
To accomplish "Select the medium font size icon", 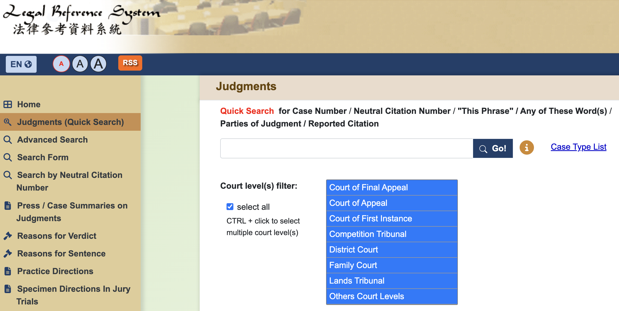I will [80, 64].
